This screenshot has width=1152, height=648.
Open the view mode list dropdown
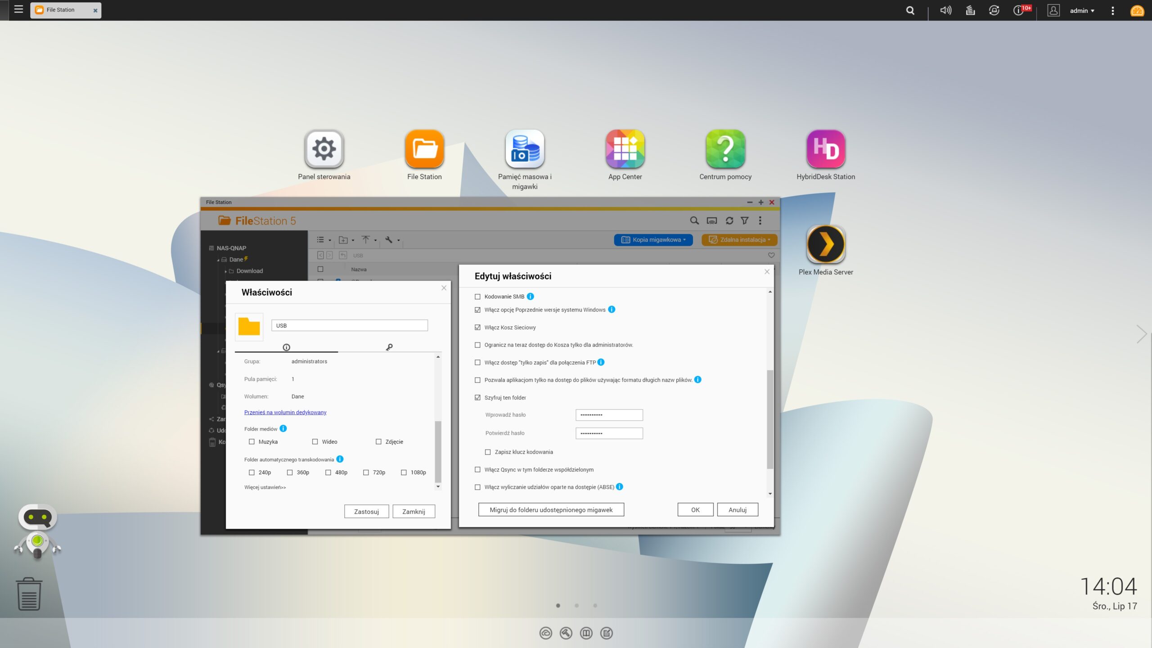[x=324, y=240]
